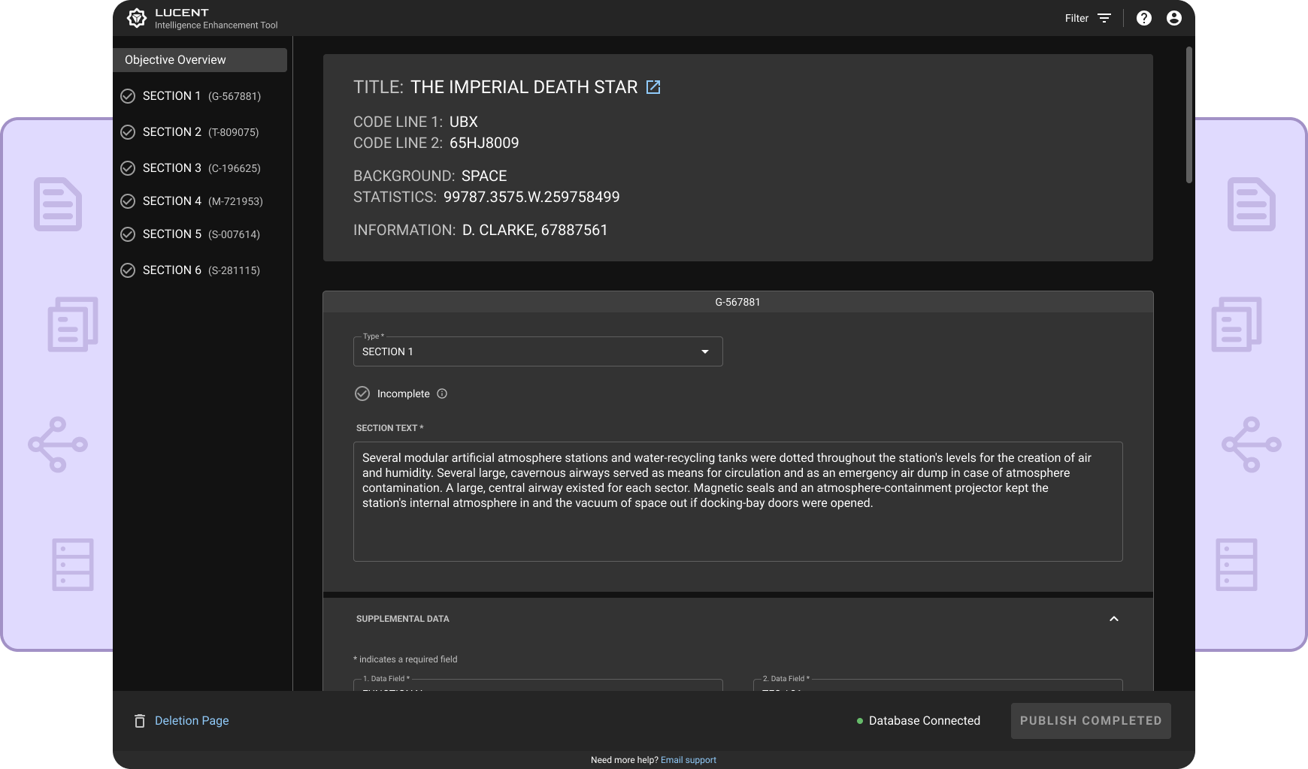
Task: Click Section 3 check-circle icon in sidebar
Action: click(x=128, y=168)
